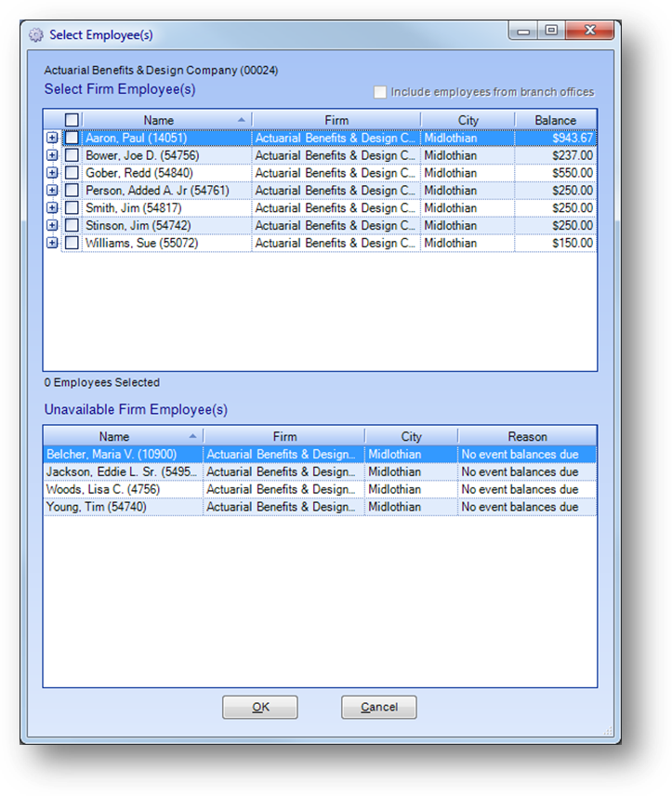672x796 pixels.
Task: Sort unavailable employees by City header
Action: tap(411, 436)
